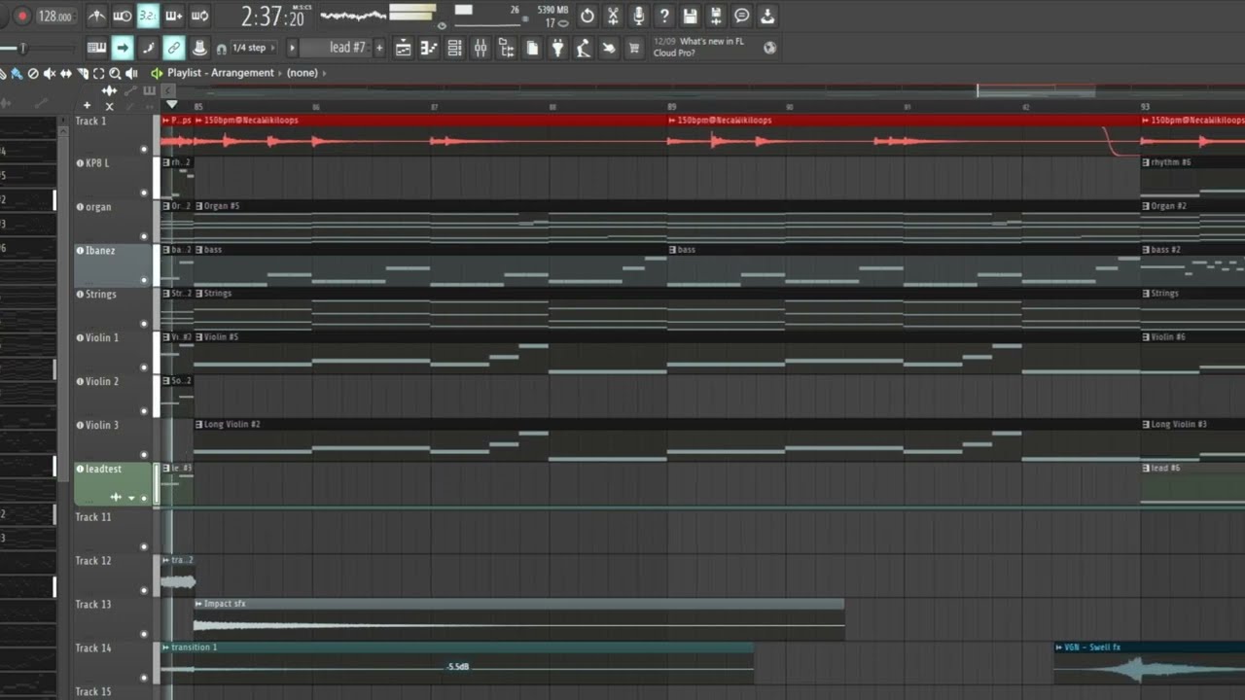Open help with the question mark icon
This screenshot has width=1245, height=700.
(x=664, y=16)
